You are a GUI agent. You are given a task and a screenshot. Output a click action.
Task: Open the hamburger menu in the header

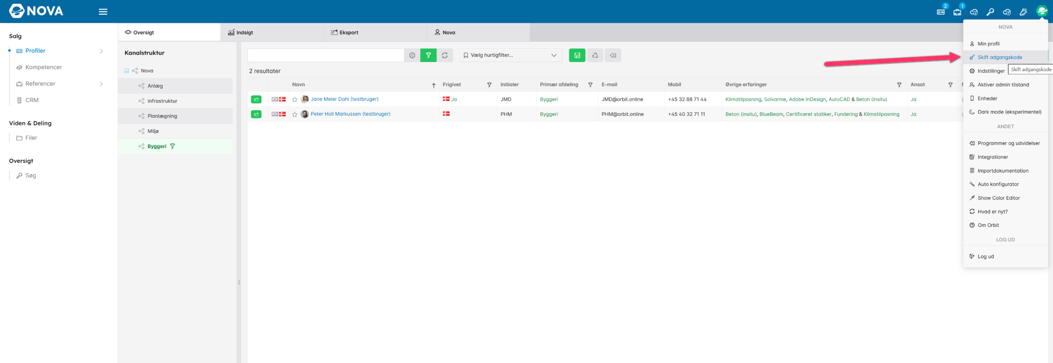[x=103, y=12]
